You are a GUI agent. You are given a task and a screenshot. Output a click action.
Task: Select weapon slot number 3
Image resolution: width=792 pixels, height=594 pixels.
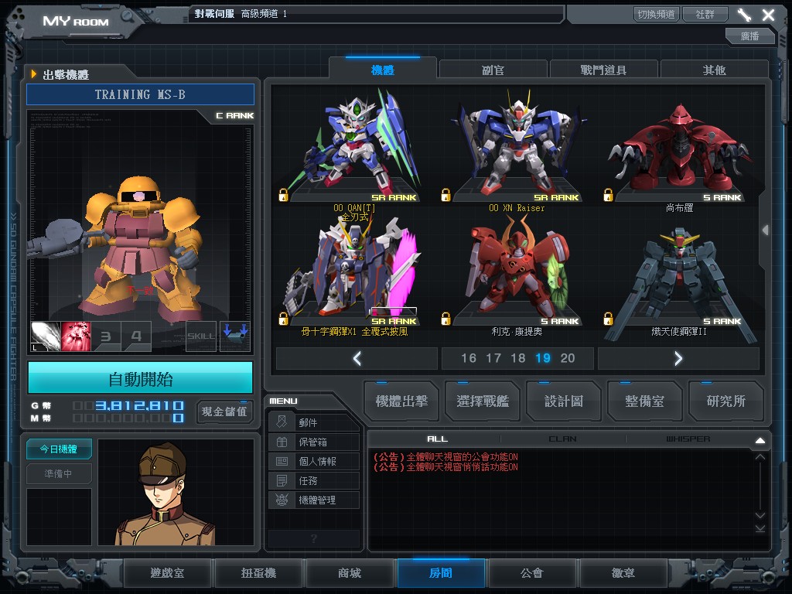[x=106, y=336]
